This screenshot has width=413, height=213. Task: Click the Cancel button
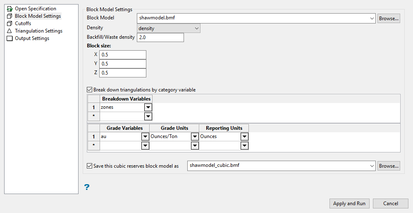coord(390,204)
